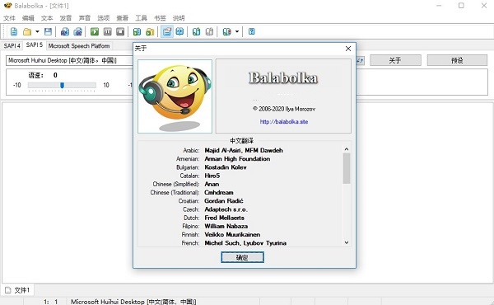Expand the arrow beside the red marker book icon
Screen dimensions: 494x305
pyautogui.click(x=237, y=31)
